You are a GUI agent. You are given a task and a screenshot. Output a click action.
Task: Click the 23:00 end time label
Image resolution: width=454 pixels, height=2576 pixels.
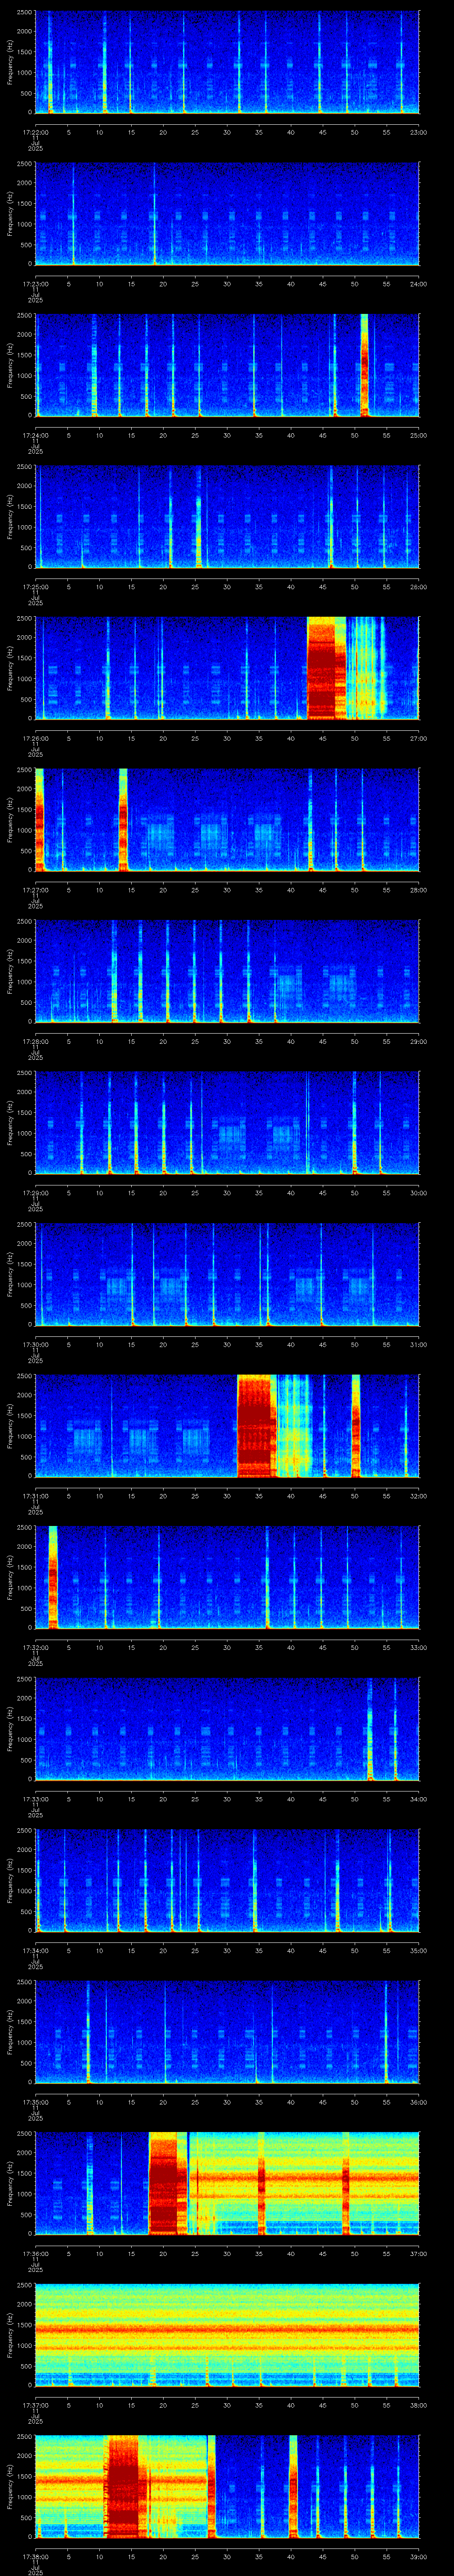pyautogui.click(x=418, y=132)
